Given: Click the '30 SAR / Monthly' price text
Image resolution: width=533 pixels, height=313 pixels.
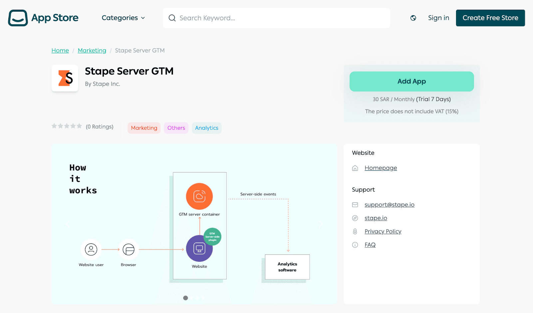Looking at the screenshot, I should tap(393, 99).
